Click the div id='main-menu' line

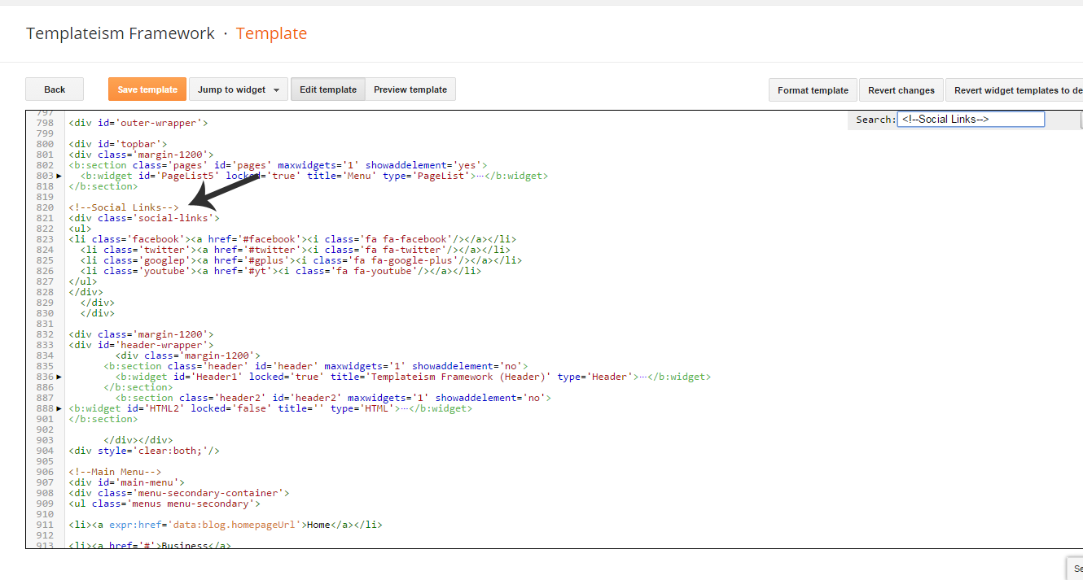click(x=127, y=482)
